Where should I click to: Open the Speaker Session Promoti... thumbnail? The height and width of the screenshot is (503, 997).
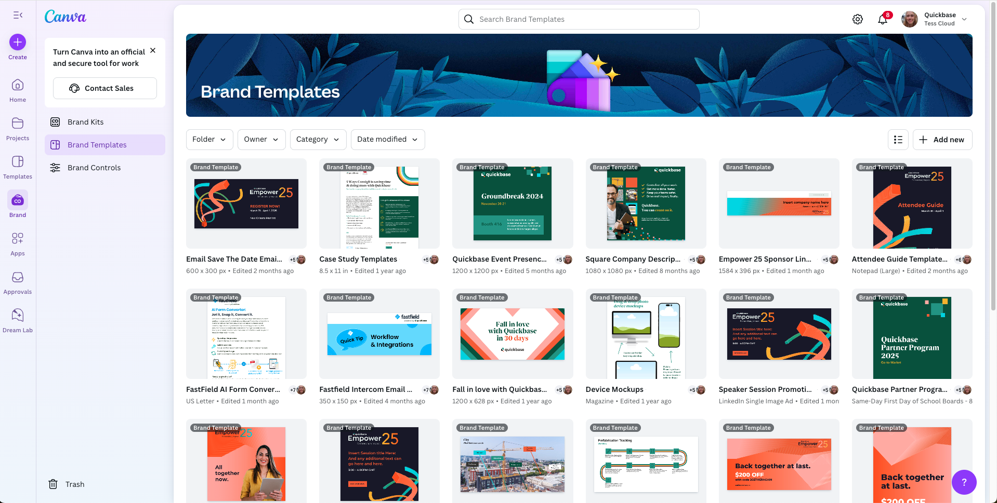779,334
